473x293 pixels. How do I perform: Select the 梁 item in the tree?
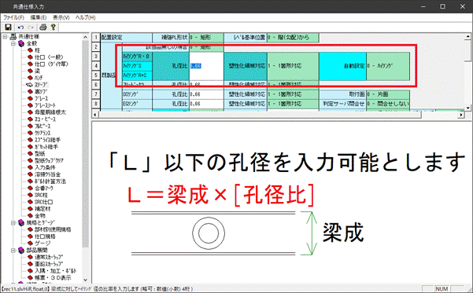[38, 71]
